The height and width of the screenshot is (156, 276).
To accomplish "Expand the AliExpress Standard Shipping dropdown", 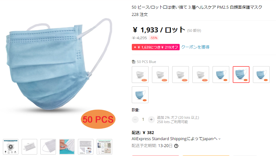I will pos(176,139).
